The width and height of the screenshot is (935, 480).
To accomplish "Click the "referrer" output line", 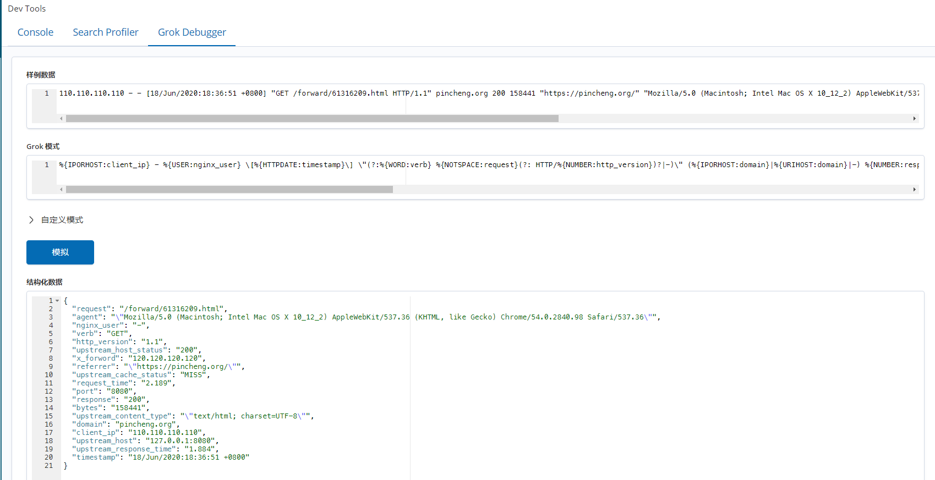I will tap(158, 367).
